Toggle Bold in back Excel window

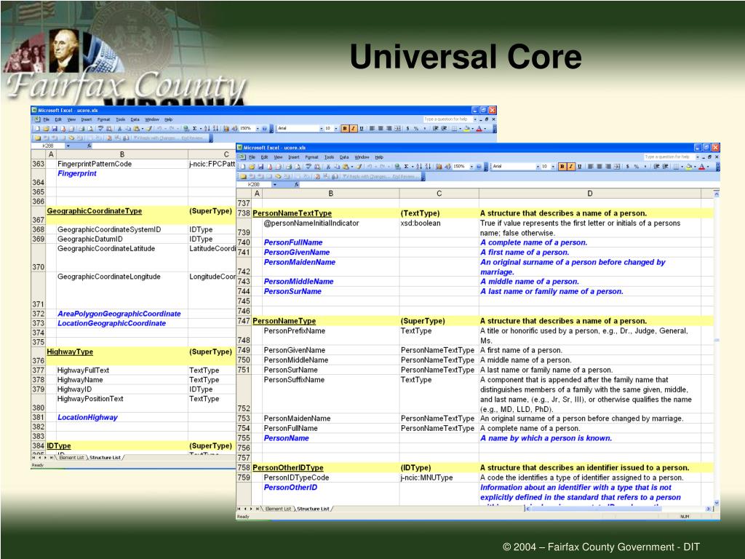click(x=345, y=128)
